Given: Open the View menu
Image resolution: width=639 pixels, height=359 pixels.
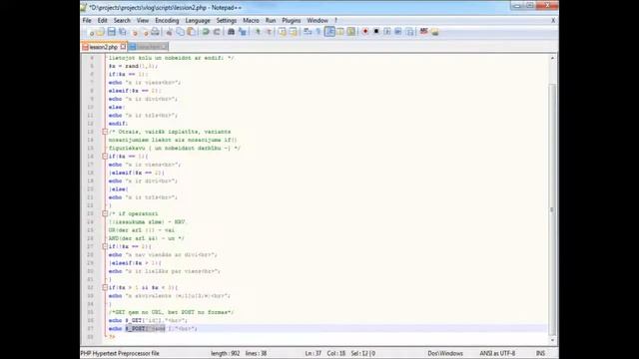Looking at the screenshot, I should 143,20.
